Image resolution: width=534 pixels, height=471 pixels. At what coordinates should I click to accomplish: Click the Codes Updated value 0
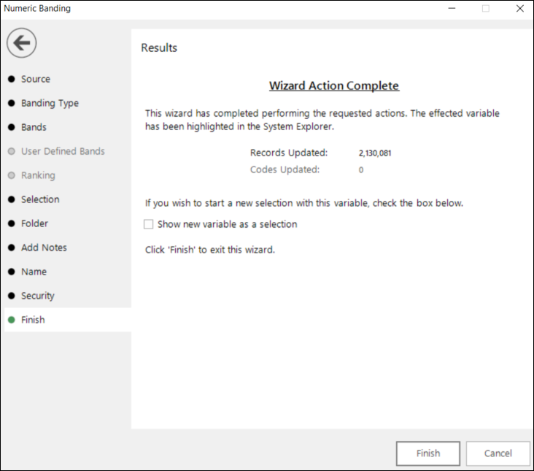click(x=361, y=169)
